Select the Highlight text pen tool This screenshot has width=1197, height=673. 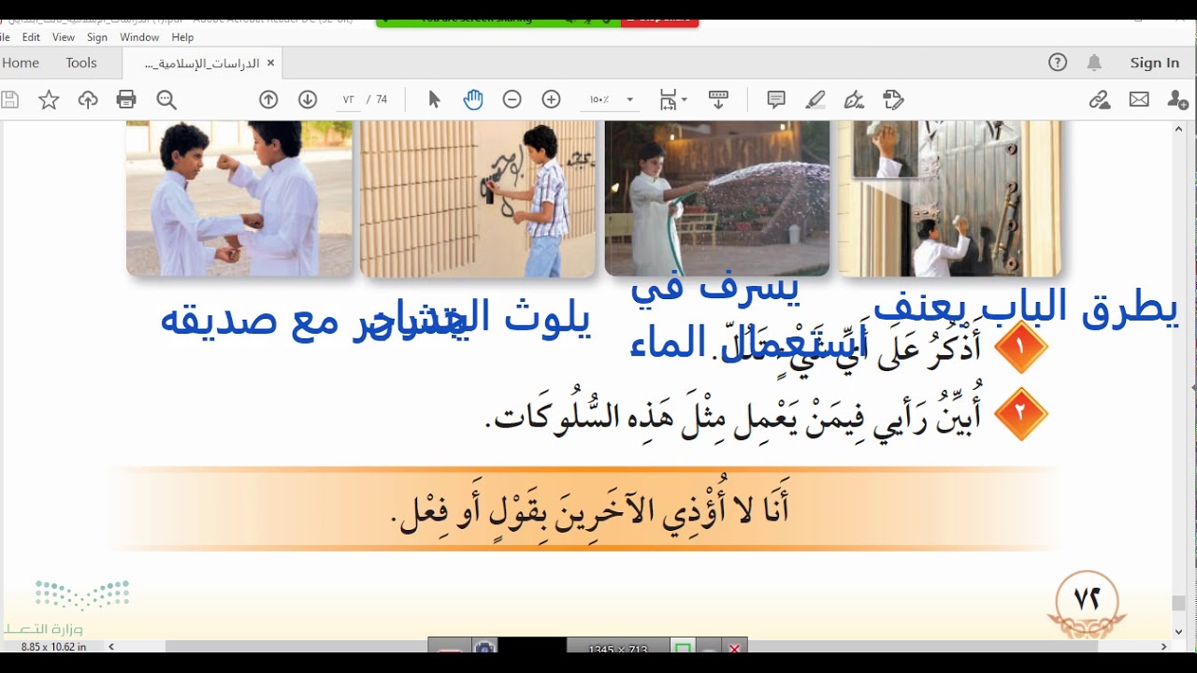[x=815, y=100]
